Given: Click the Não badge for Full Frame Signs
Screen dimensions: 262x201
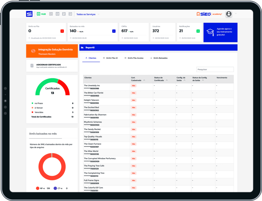Looking at the screenshot, I should point(134,181).
